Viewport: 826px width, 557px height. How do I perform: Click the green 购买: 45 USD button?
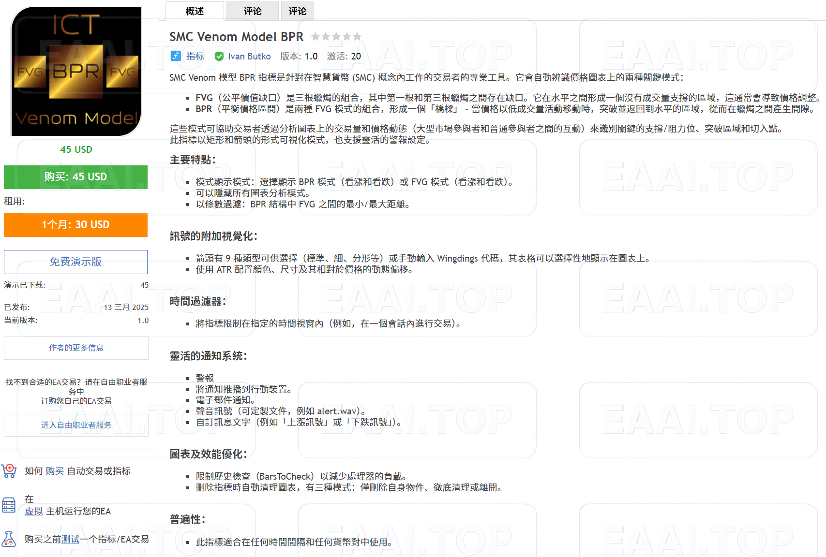[75, 177]
